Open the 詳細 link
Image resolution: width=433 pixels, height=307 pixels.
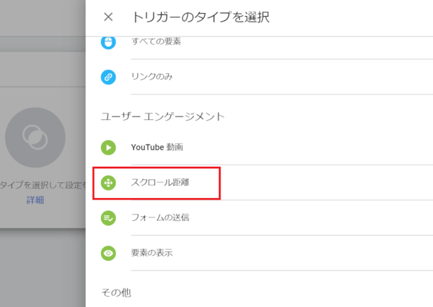[35, 199]
